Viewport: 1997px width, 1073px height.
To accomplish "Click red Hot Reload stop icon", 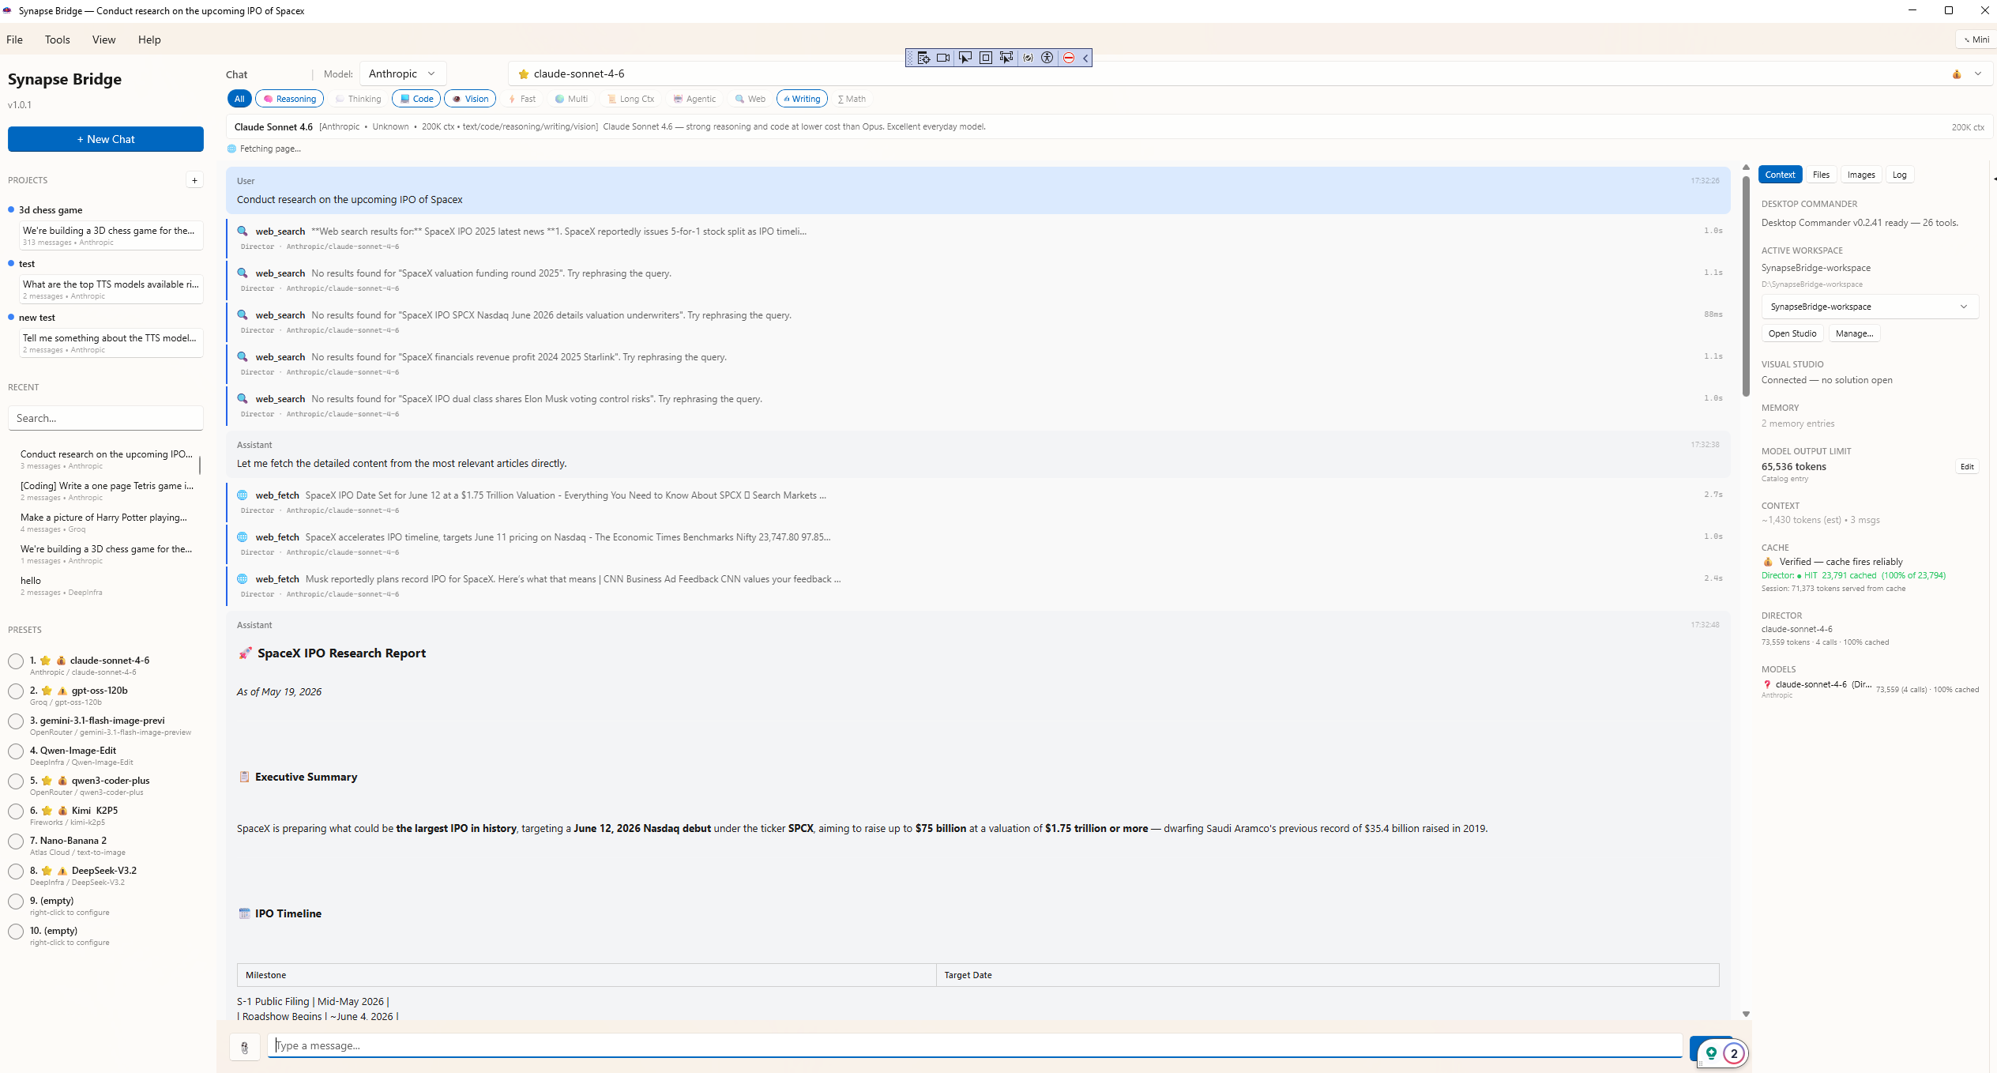I will pyautogui.click(x=1068, y=58).
